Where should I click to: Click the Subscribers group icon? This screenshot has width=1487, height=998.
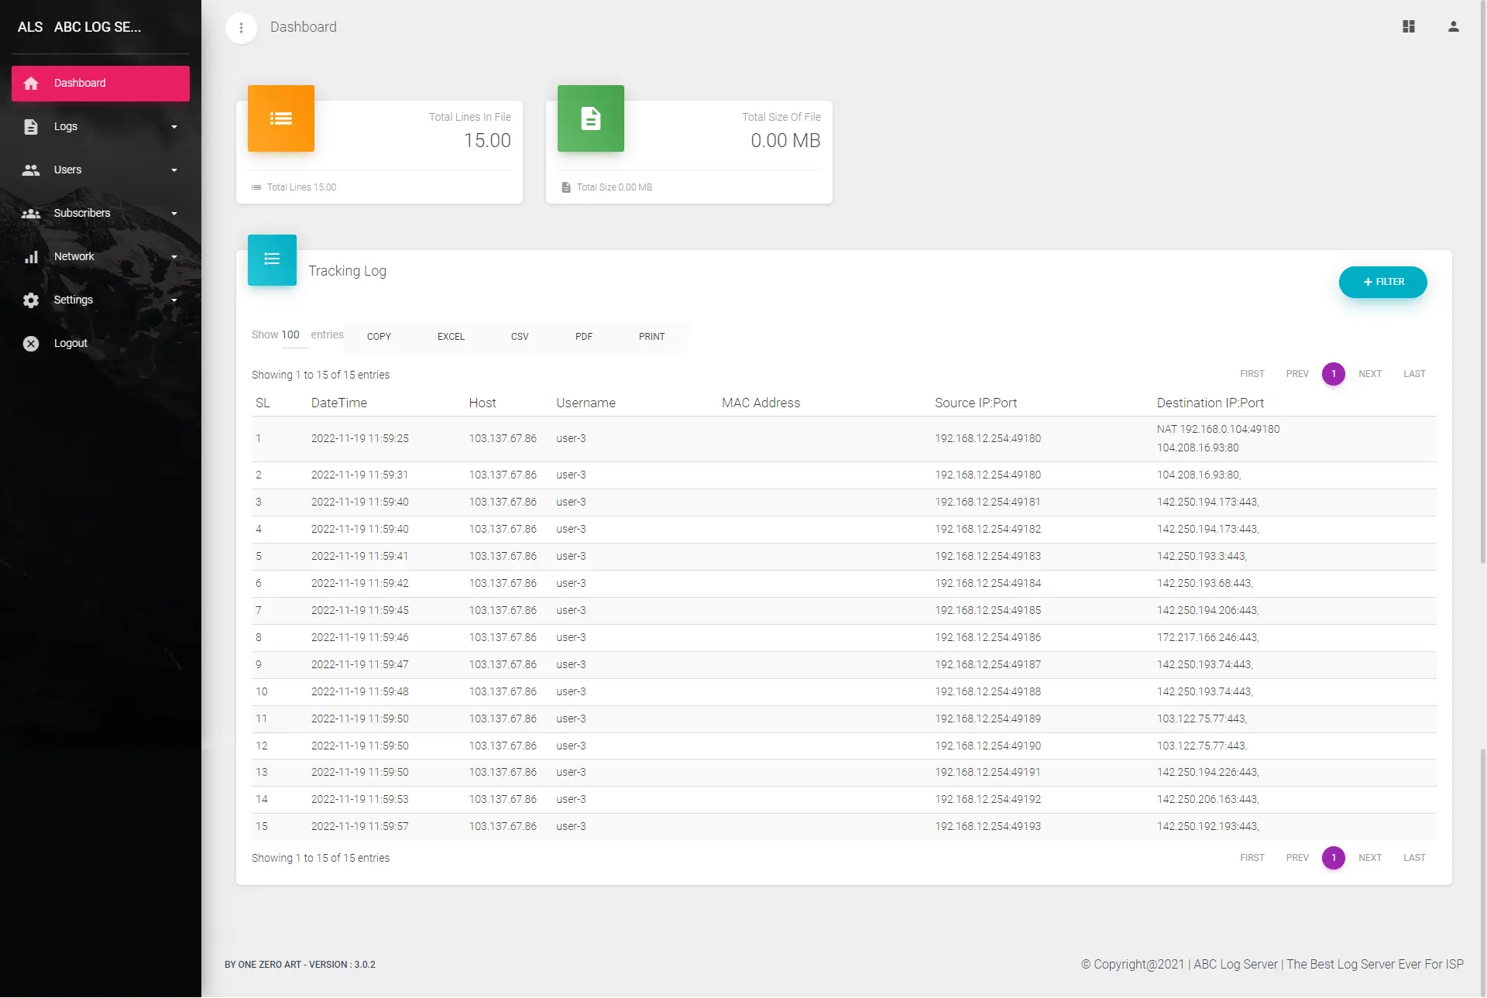click(31, 213)
